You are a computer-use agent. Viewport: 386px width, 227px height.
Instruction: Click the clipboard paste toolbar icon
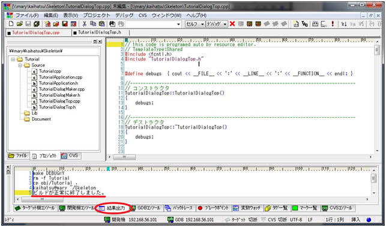tap(101, 24)
